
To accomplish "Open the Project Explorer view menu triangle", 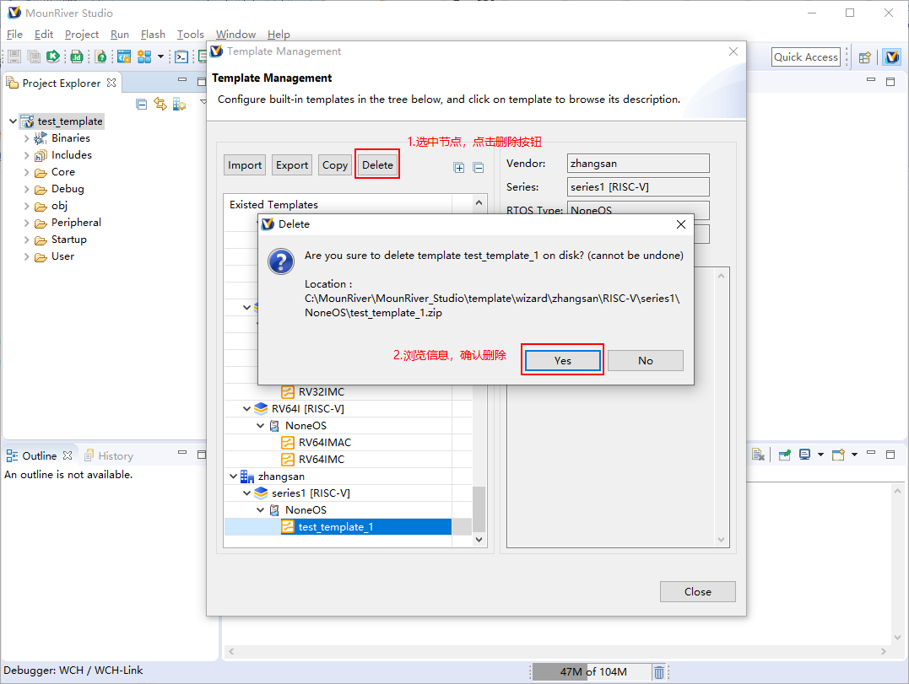I will tap(203, 102).
